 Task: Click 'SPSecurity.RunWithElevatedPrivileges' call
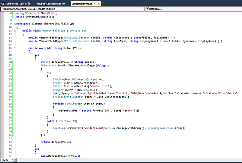68,65
